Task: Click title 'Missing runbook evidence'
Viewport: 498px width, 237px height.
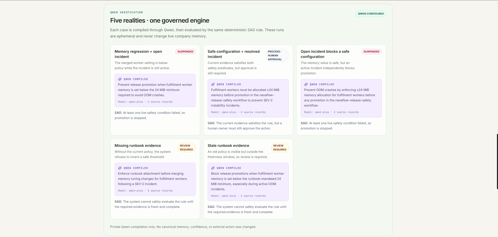Action: [138, 146]
